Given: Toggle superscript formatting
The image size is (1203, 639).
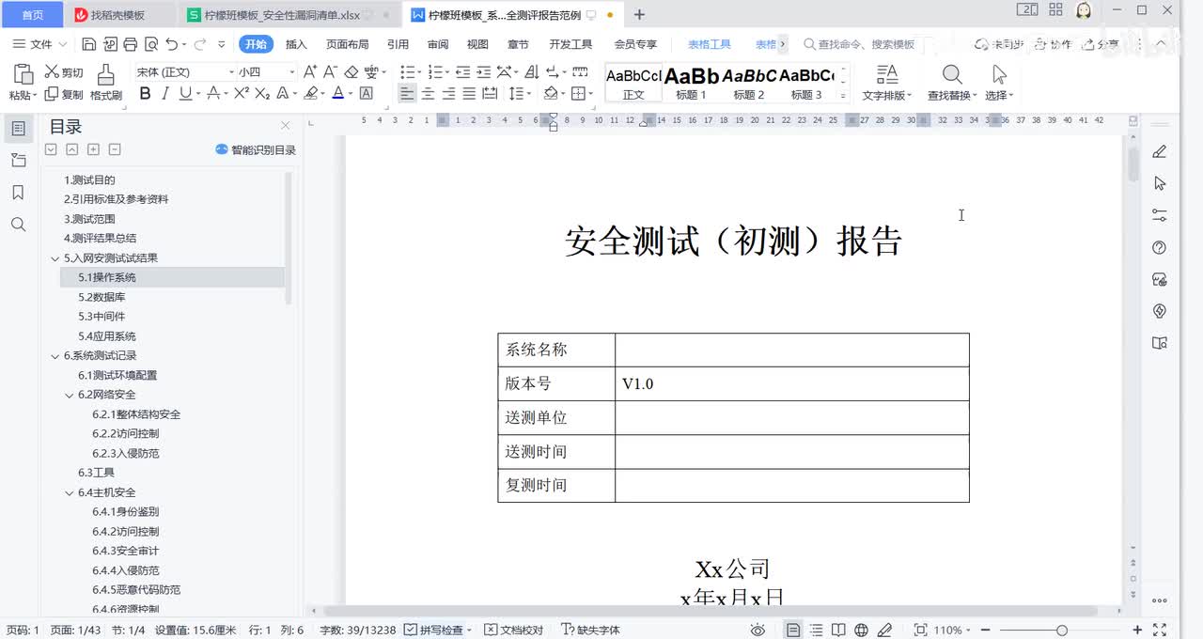Looking at the screenshot, I should [x=241, y=93].
